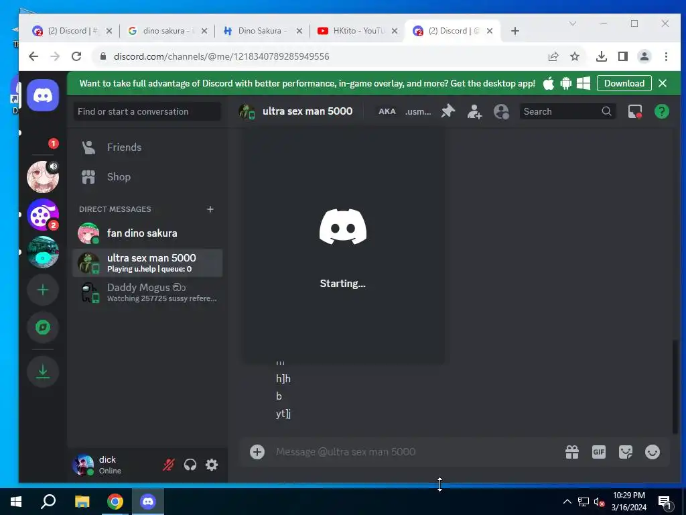Image resolution: width=686 pixels, height=515 pixels.
Task: Open File Explorer from taskbar
Action: coord(82,502)
